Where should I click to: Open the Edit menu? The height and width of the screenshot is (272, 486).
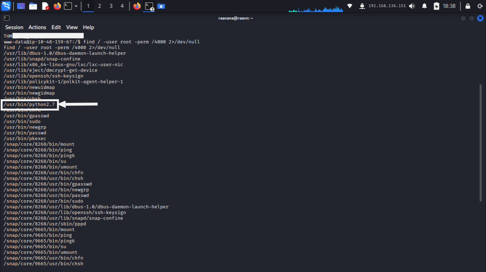pyautogui.click(x=56, y=27)
